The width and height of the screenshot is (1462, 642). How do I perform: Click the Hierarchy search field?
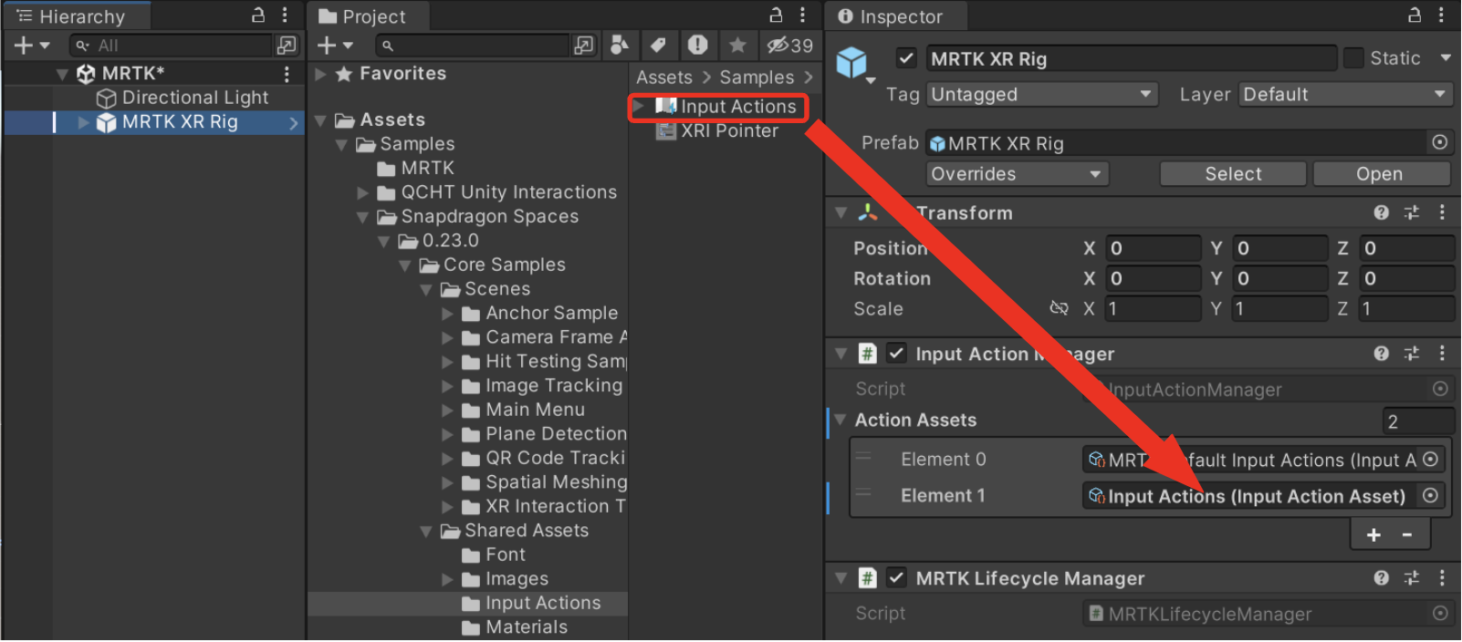[x=172, y=46]
